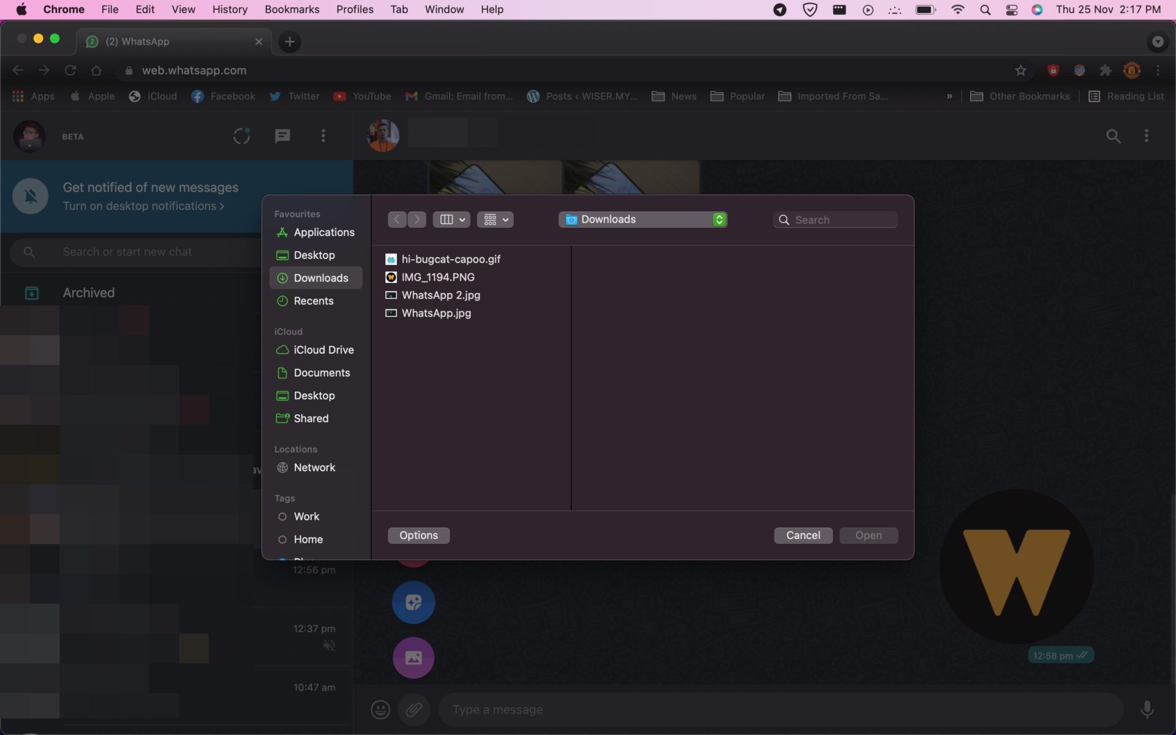1176x735 pixels.
Task: Open the column view mode dropdown
Action: 451,219
